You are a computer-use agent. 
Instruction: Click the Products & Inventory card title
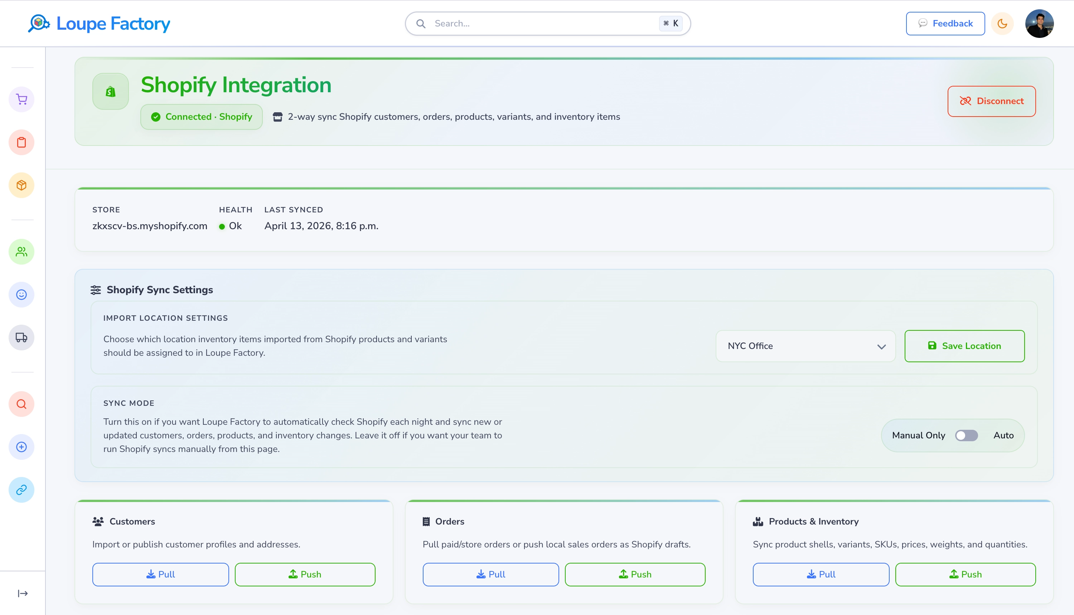[813, 522]
